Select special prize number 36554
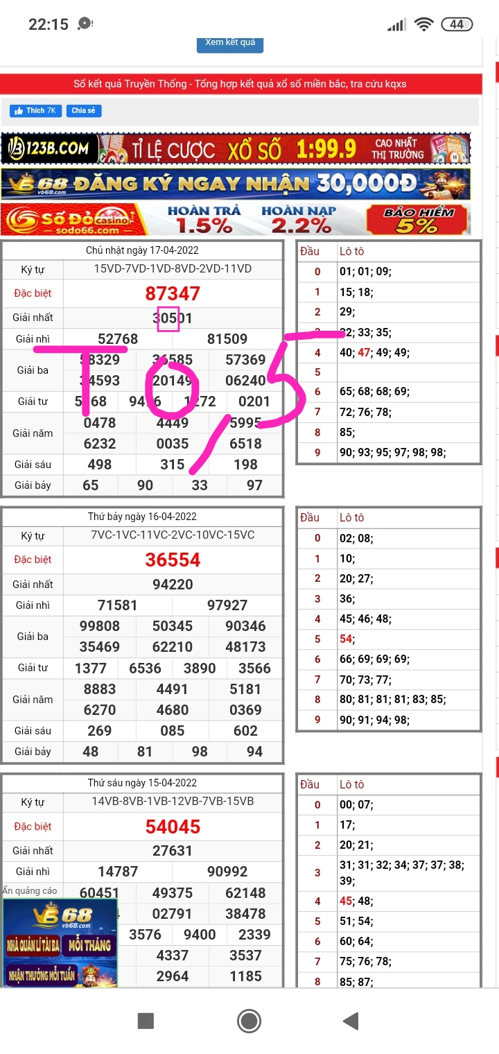Screen dimensions: 499x1054 click(x=173, y=560)
